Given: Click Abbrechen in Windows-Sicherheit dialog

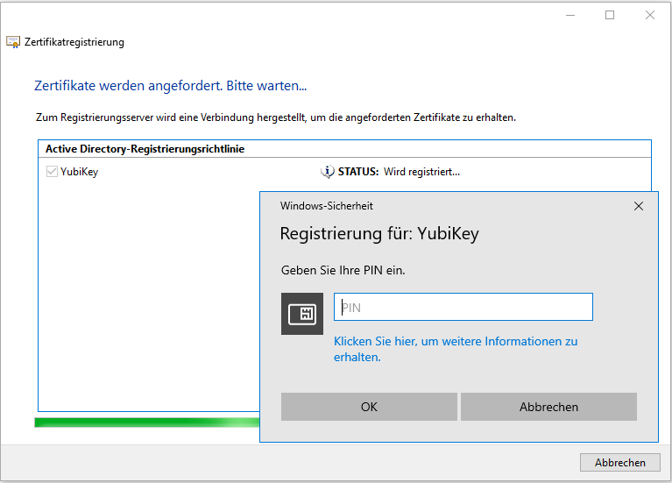Looking at the screenshot, I should point(548,407).
